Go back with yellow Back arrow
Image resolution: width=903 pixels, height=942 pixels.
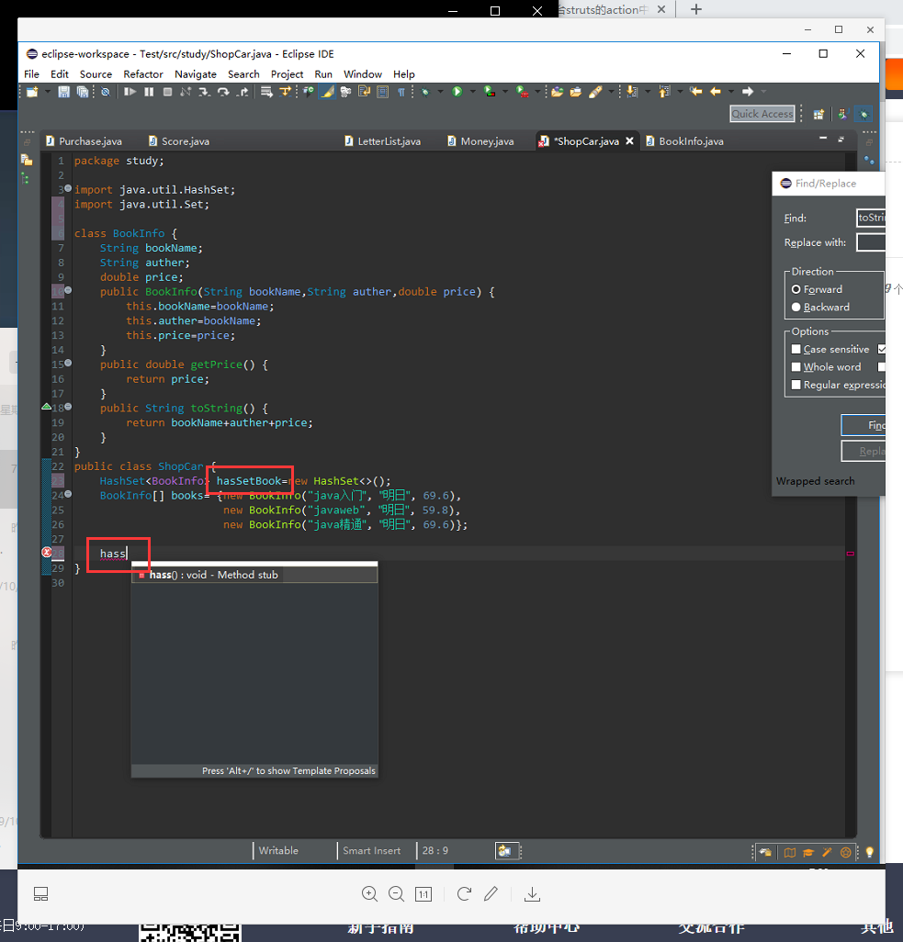pyautogui.click(x=716, y=91)
